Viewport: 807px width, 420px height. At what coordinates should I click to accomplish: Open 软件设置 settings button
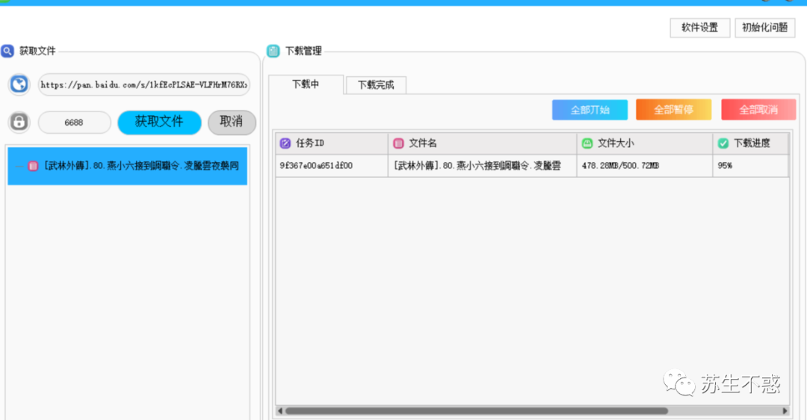pos(700,28)
